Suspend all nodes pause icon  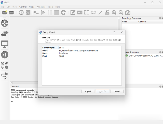[x=50, y=12]
